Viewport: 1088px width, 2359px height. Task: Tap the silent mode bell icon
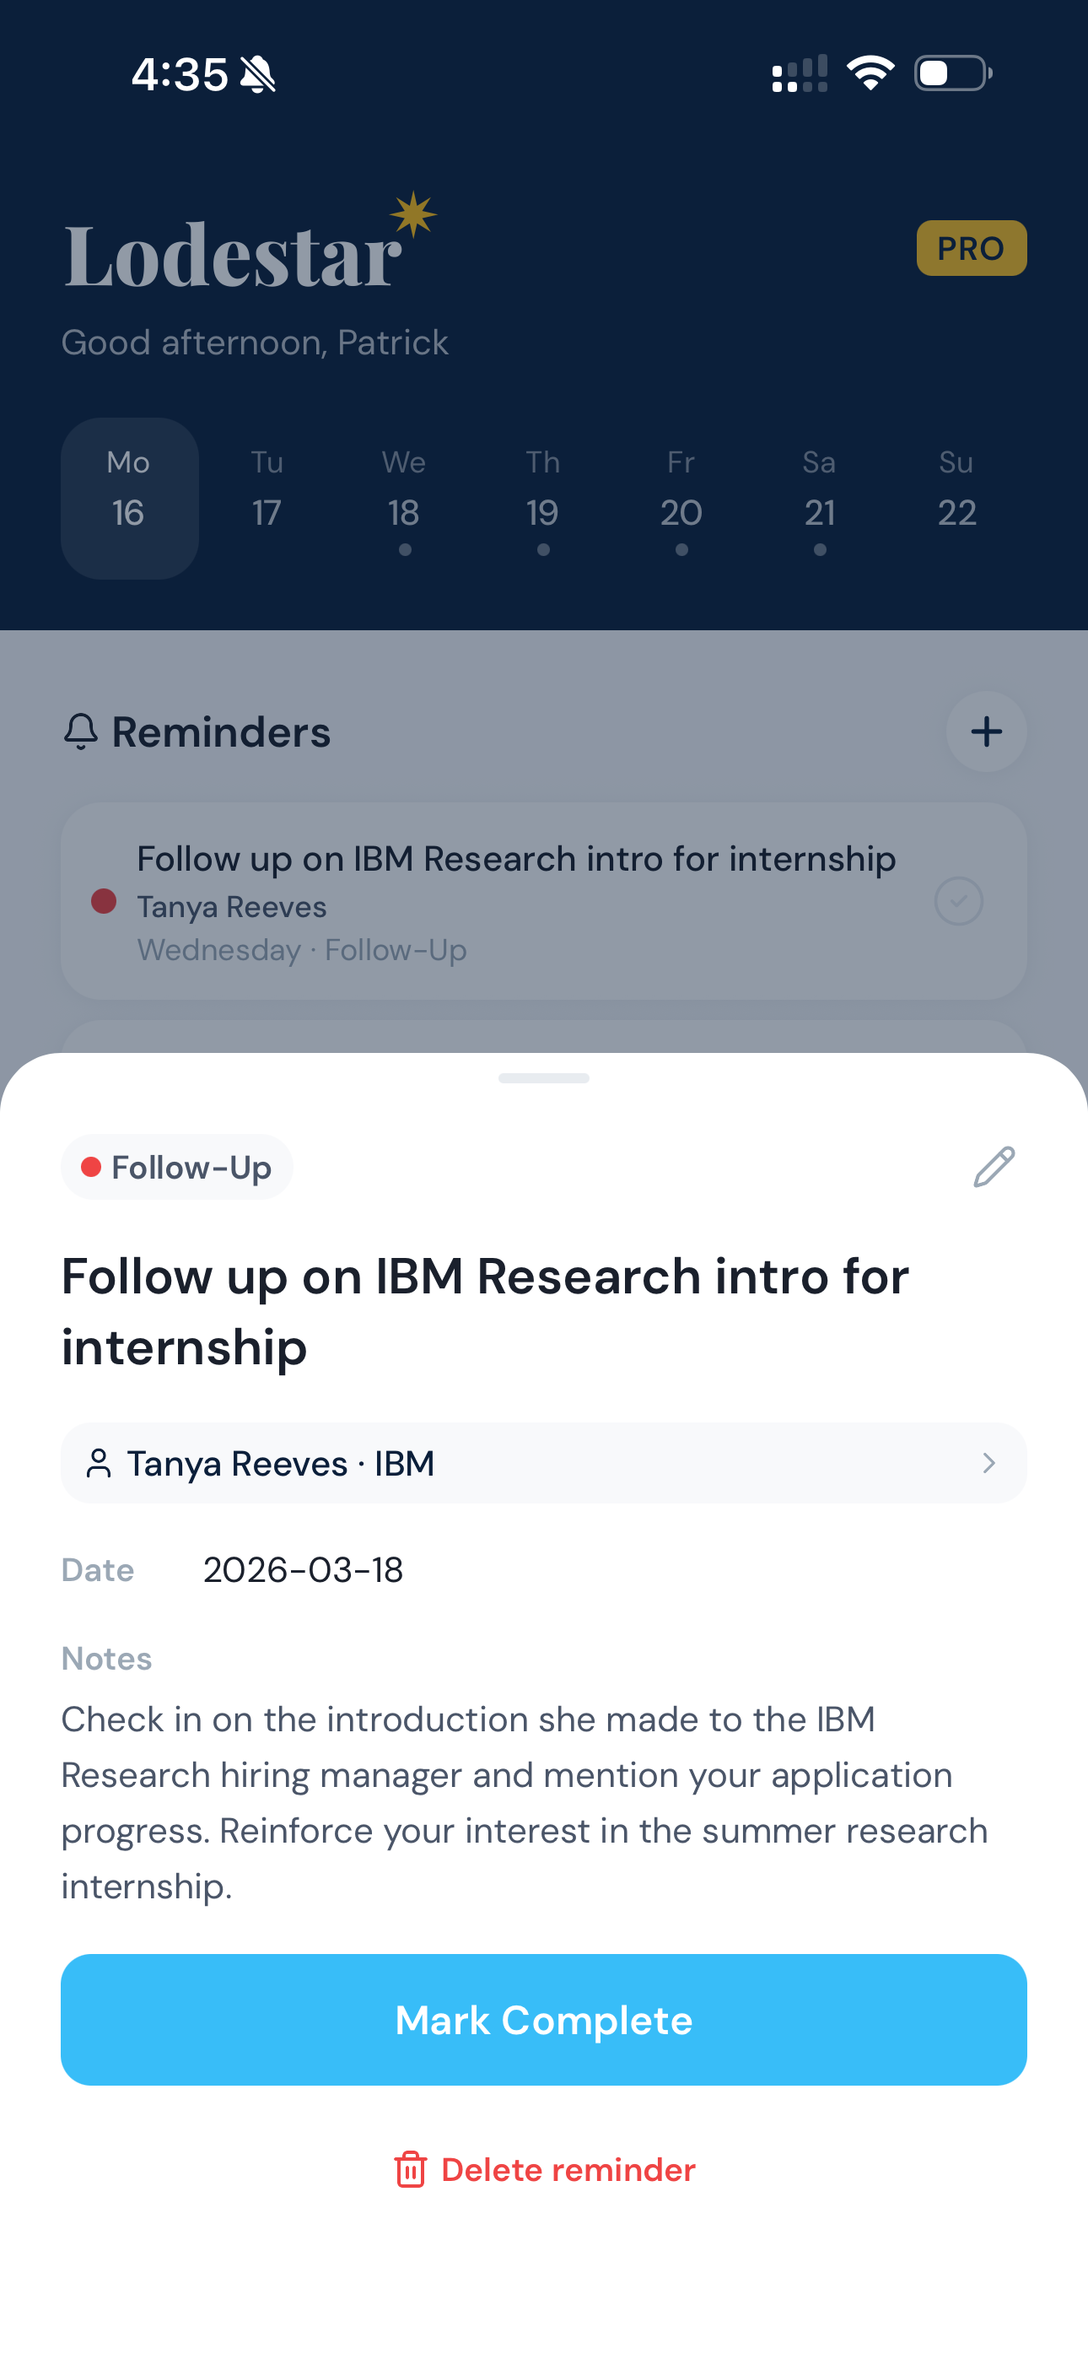pyautogui.click(x=258, y=74)
